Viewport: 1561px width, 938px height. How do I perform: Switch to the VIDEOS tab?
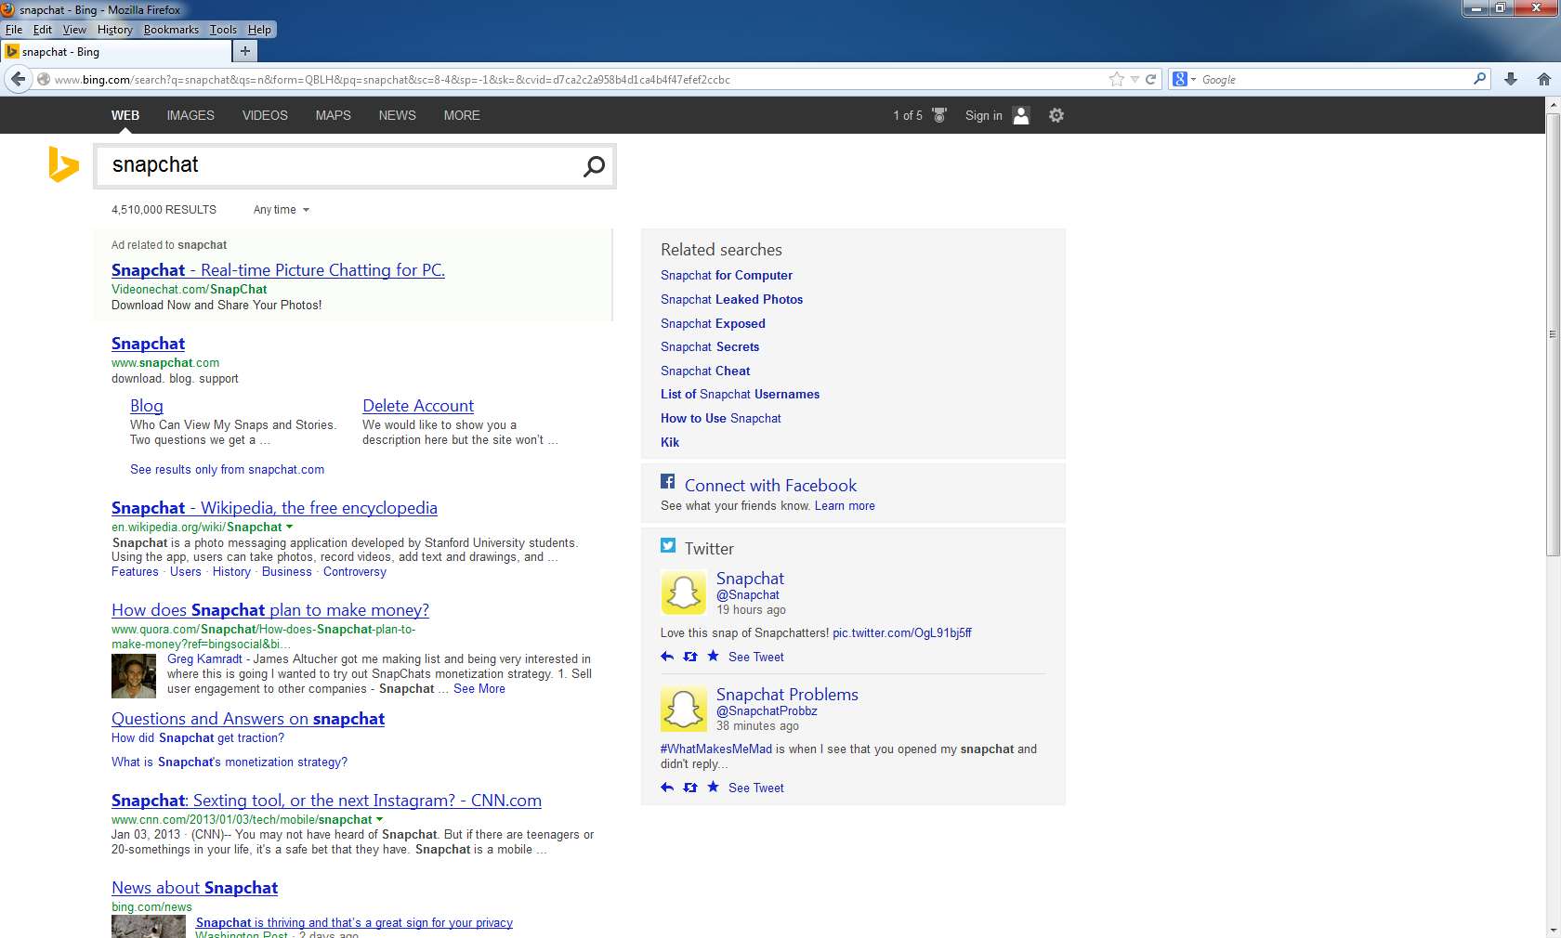pos(265,115)
